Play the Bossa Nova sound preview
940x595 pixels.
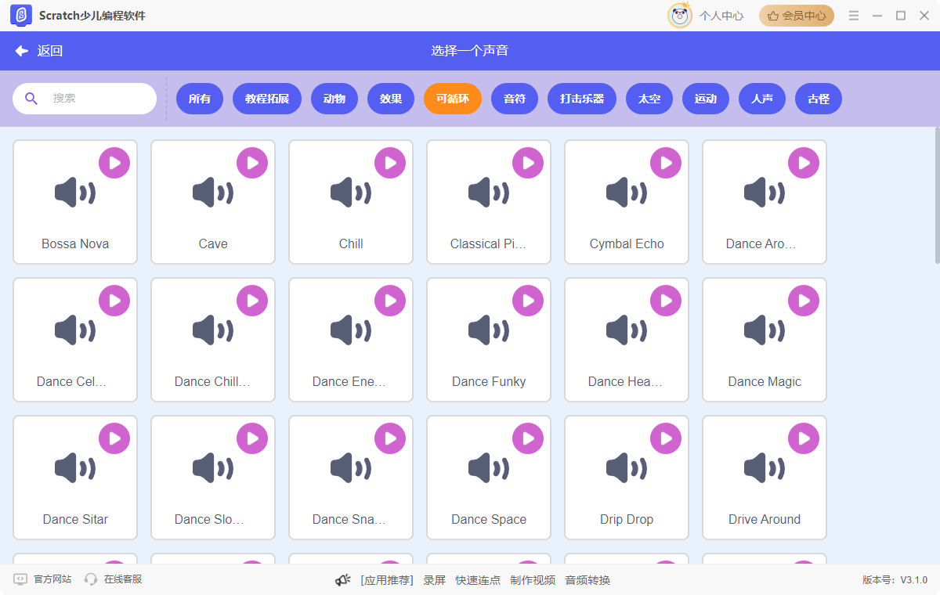pos(114,163)
